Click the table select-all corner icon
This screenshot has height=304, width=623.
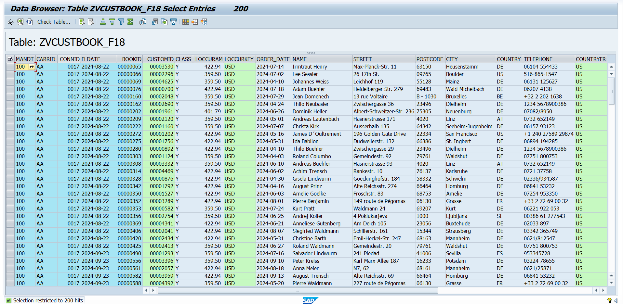(10, 59)
